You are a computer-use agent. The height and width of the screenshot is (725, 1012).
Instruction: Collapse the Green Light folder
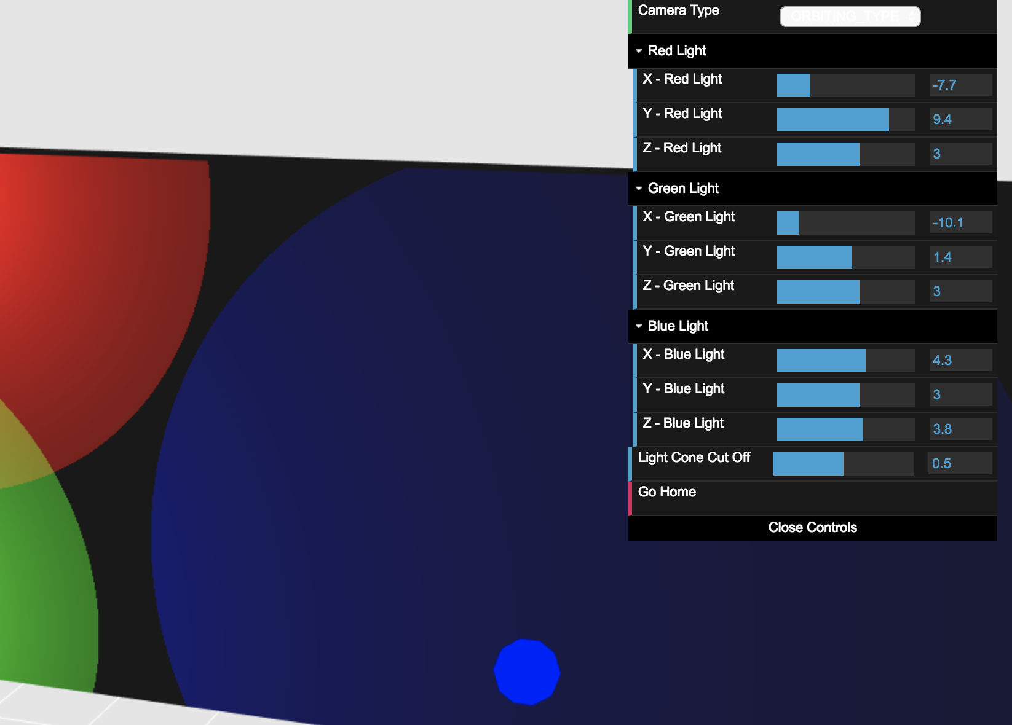pyautogui.click(x=813, y=189)
